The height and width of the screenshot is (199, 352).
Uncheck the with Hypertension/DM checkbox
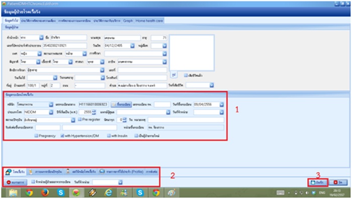(x=62, y=136)
